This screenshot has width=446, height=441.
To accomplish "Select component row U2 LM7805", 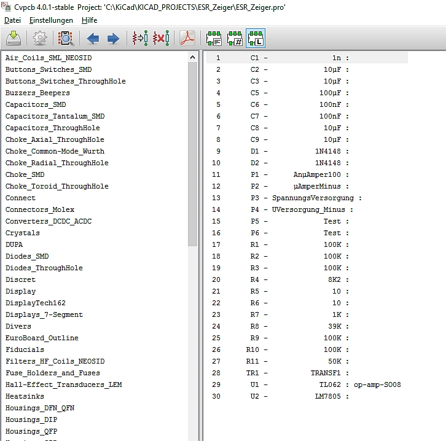I will pos(307,396).
